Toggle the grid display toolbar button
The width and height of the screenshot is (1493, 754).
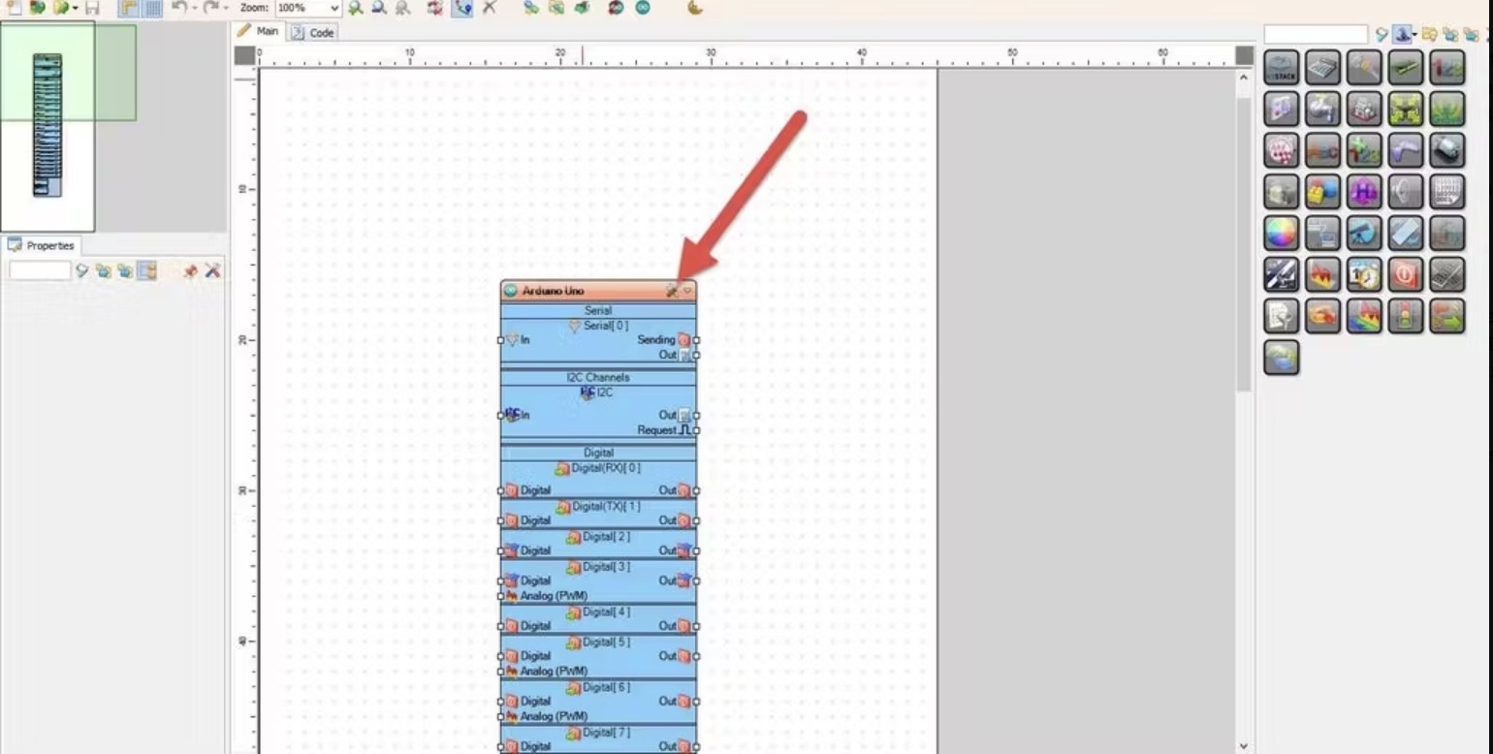(x=153, y=8)
